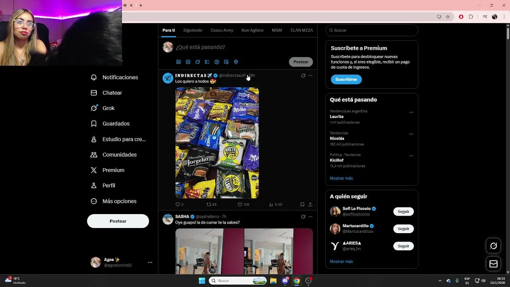Click Mostrar más under trends

coord(341,178)
